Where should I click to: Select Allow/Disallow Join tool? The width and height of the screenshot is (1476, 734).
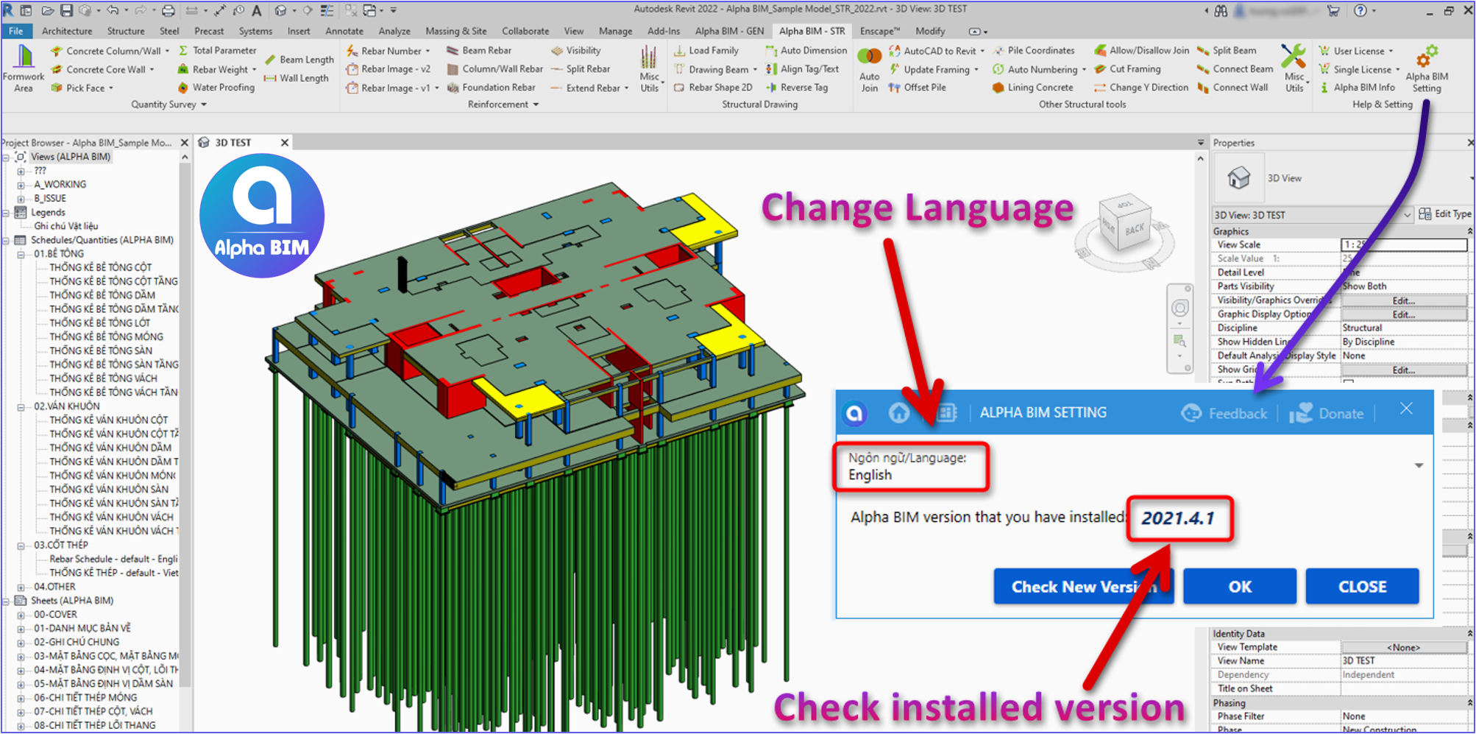1141,51
